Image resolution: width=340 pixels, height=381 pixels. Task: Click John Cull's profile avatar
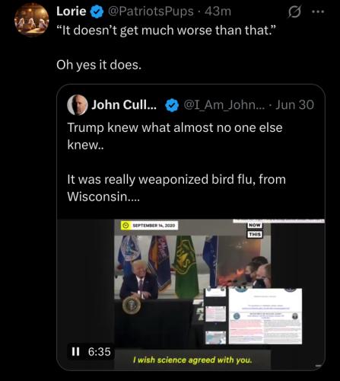point(78,105)
